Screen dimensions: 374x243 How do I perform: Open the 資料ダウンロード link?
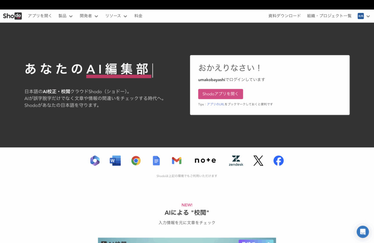tap(285, 16)
